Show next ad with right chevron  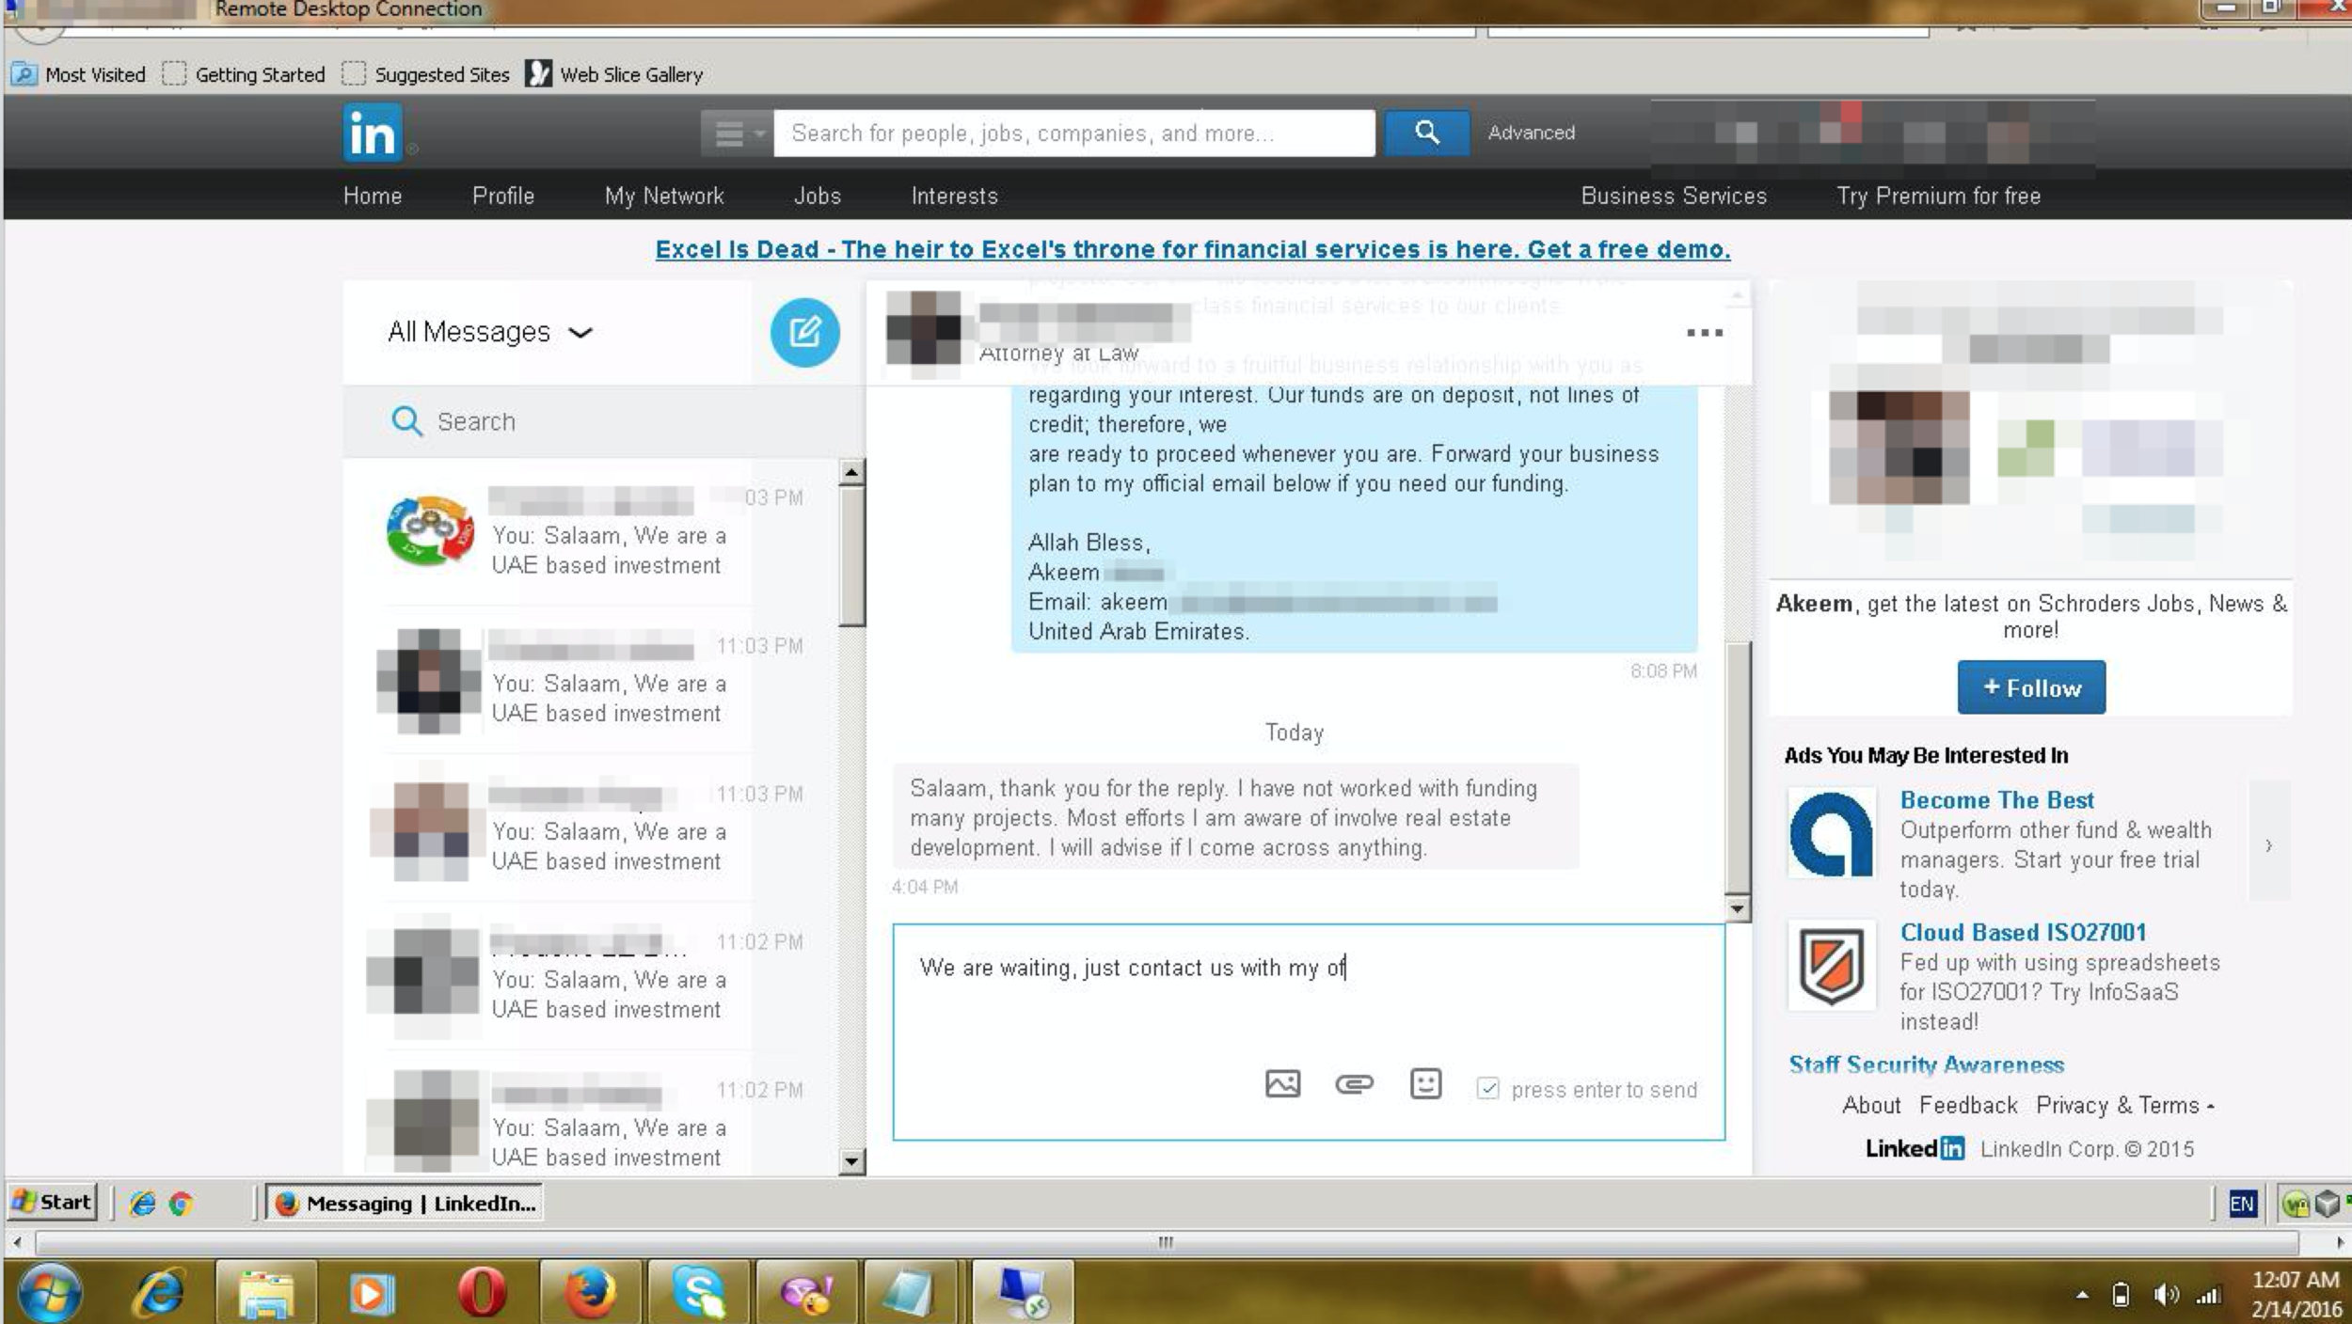[2269, 844]
